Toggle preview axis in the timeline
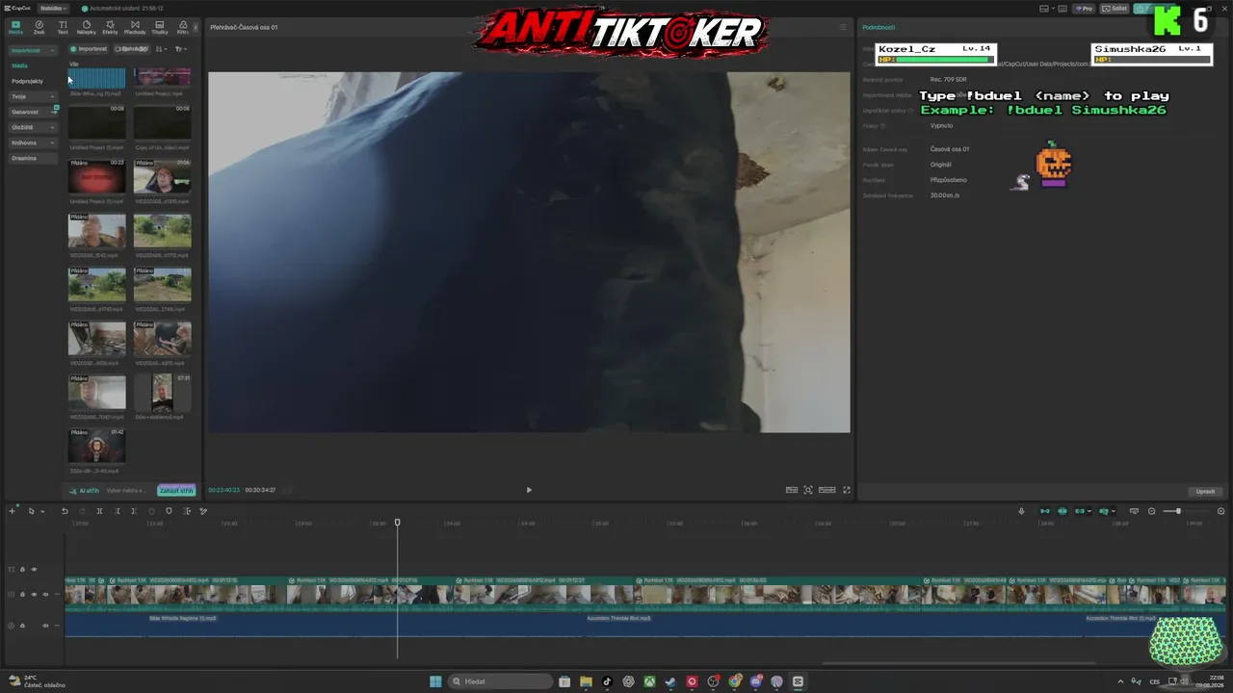 (1105, 511)
